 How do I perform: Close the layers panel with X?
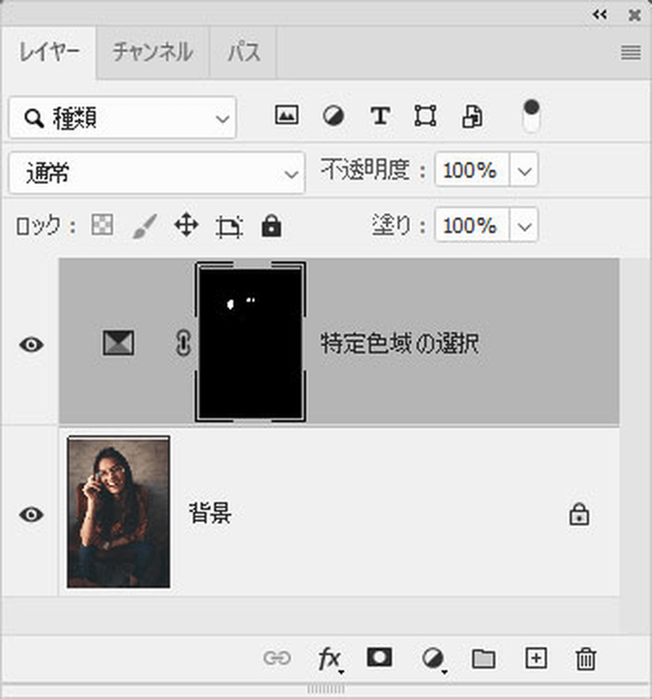coord(635,15)
